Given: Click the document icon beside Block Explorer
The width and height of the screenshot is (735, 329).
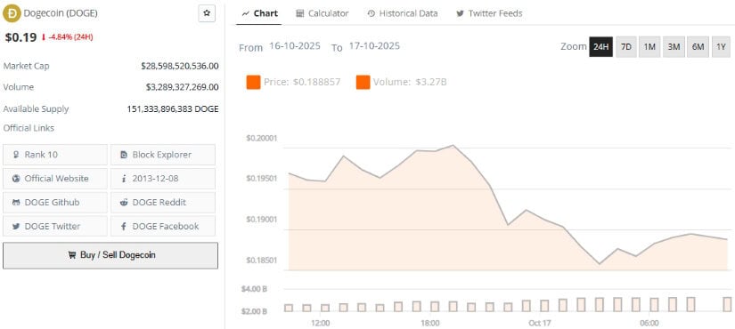Looking at the screenshot, I should tap(124, 155).
